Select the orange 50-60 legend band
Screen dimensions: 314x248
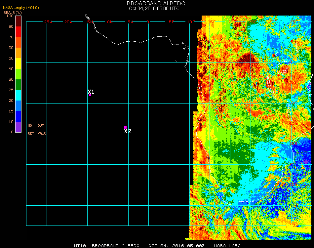[18, 53]
